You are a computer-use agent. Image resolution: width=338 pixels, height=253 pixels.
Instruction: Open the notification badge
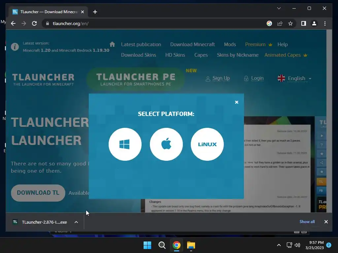[x=329, y=245]
